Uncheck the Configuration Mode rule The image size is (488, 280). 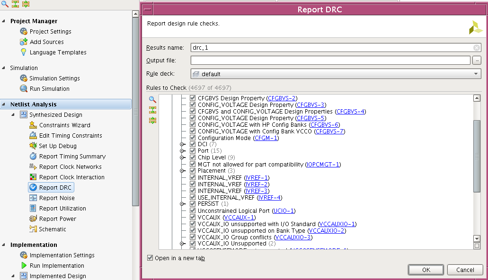[193, 138]
